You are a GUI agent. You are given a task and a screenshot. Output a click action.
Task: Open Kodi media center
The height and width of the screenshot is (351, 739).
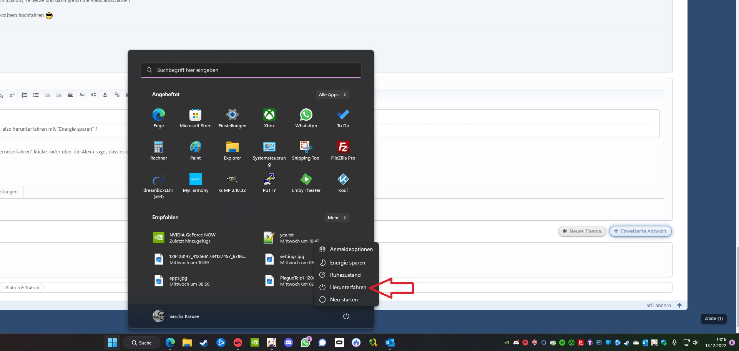coord(343,183)
